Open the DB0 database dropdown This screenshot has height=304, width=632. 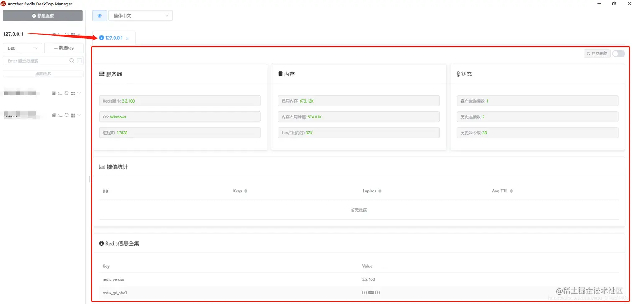click(23, 48)
